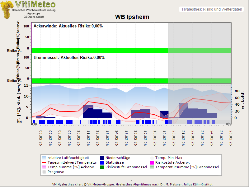Click the Niederschläge legend swatch
The width and height of the screenshot is (249, 187).
pos(102,158)
